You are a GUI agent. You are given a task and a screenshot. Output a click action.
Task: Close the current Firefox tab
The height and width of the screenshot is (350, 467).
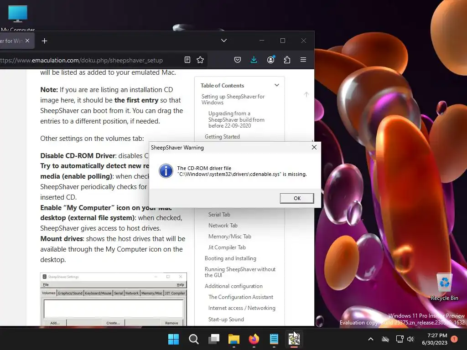click(27, 41)
